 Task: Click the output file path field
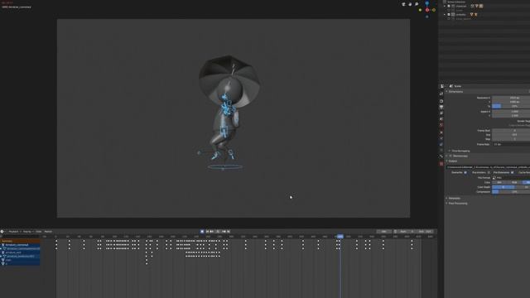point(488,167)
